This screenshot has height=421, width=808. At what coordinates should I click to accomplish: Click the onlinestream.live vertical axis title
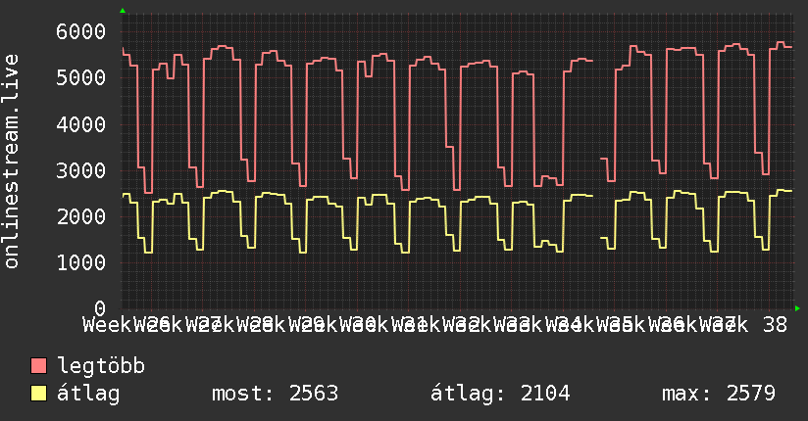[12, 162]
